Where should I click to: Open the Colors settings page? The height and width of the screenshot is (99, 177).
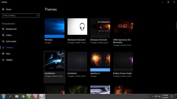coord(9,35)
